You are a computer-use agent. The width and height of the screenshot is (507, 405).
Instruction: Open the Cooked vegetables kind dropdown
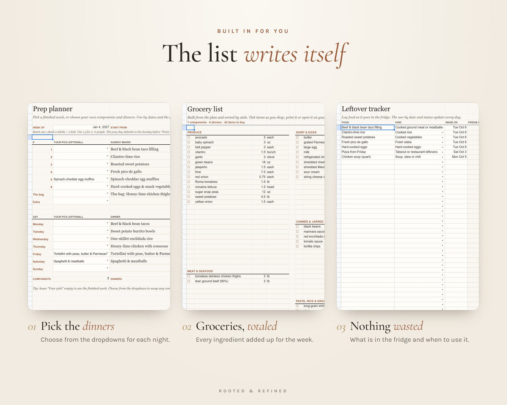pos(442,138)
